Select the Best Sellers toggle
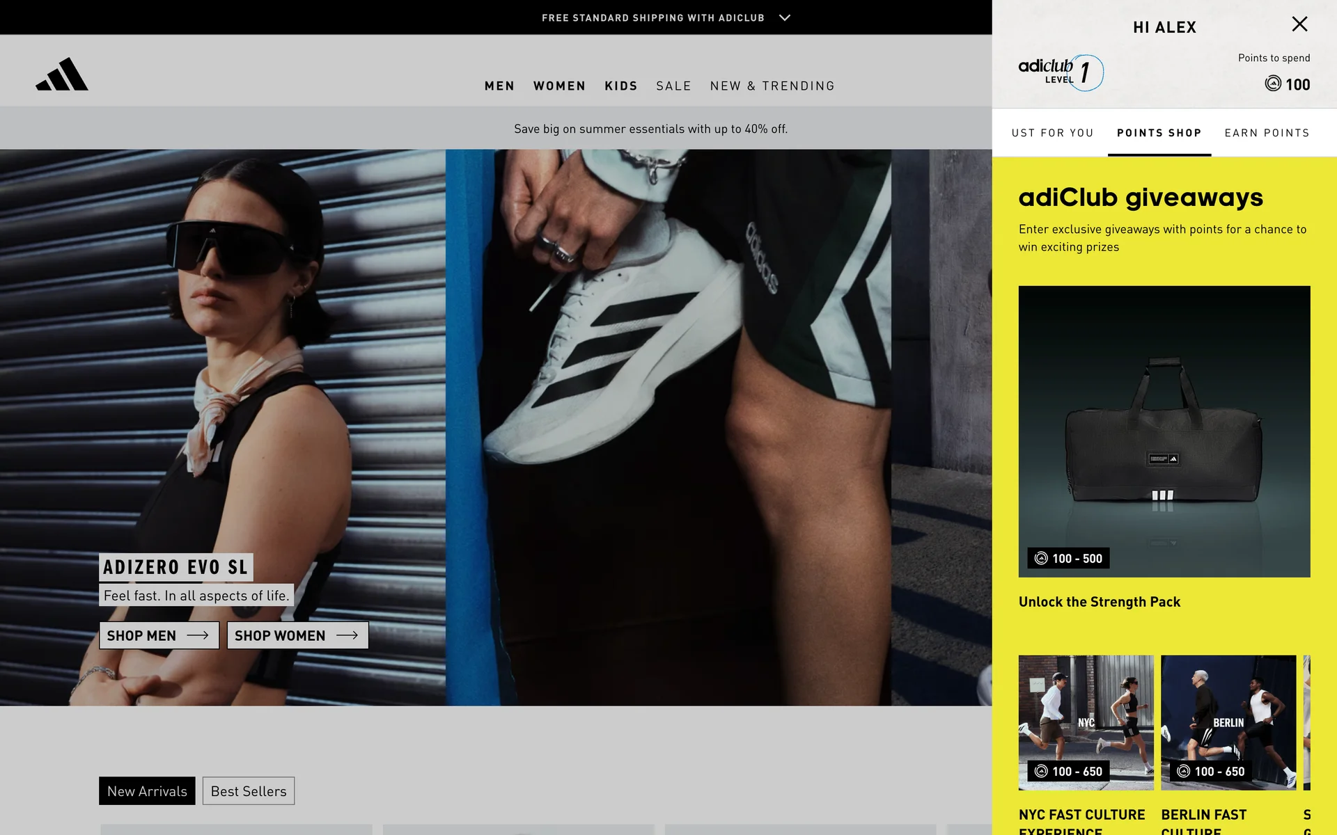Screen dimensions: 1337x835 pyautogui.click(x=249, y=791)
